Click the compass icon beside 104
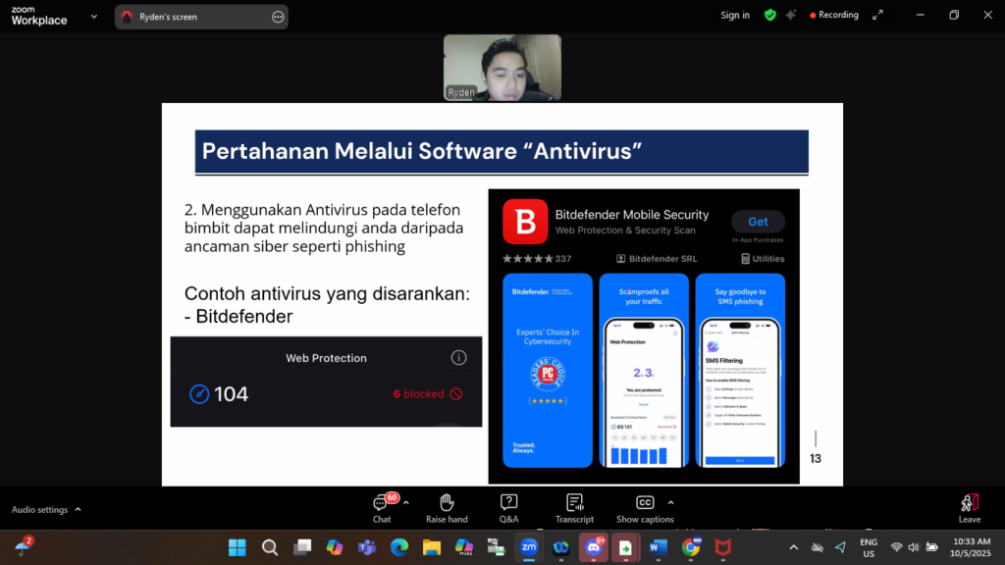Viewport: 1005px width, 565px height. click(199, 394)
